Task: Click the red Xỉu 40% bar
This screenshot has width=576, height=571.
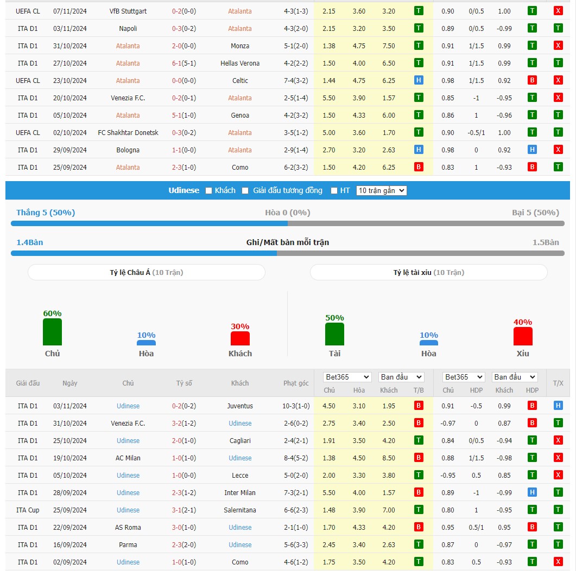Action: tap(523, 336)
